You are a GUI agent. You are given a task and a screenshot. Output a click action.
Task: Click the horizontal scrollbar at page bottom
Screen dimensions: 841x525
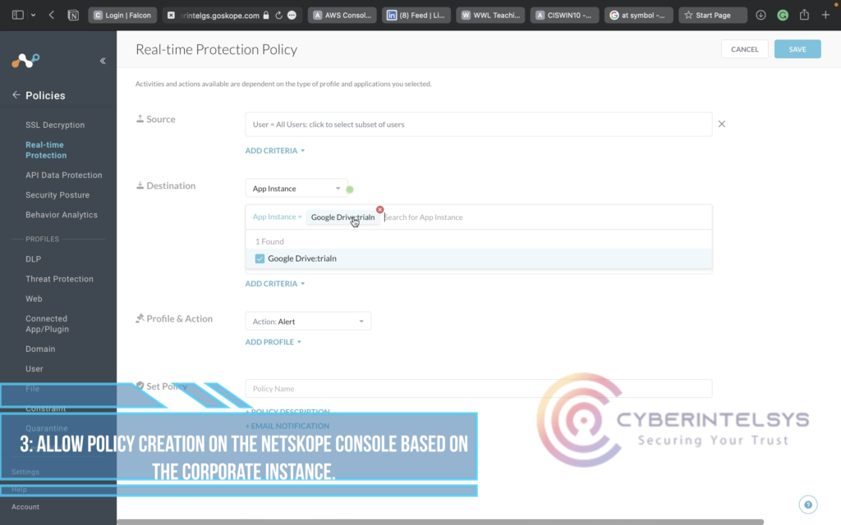(x=440, y=522)
